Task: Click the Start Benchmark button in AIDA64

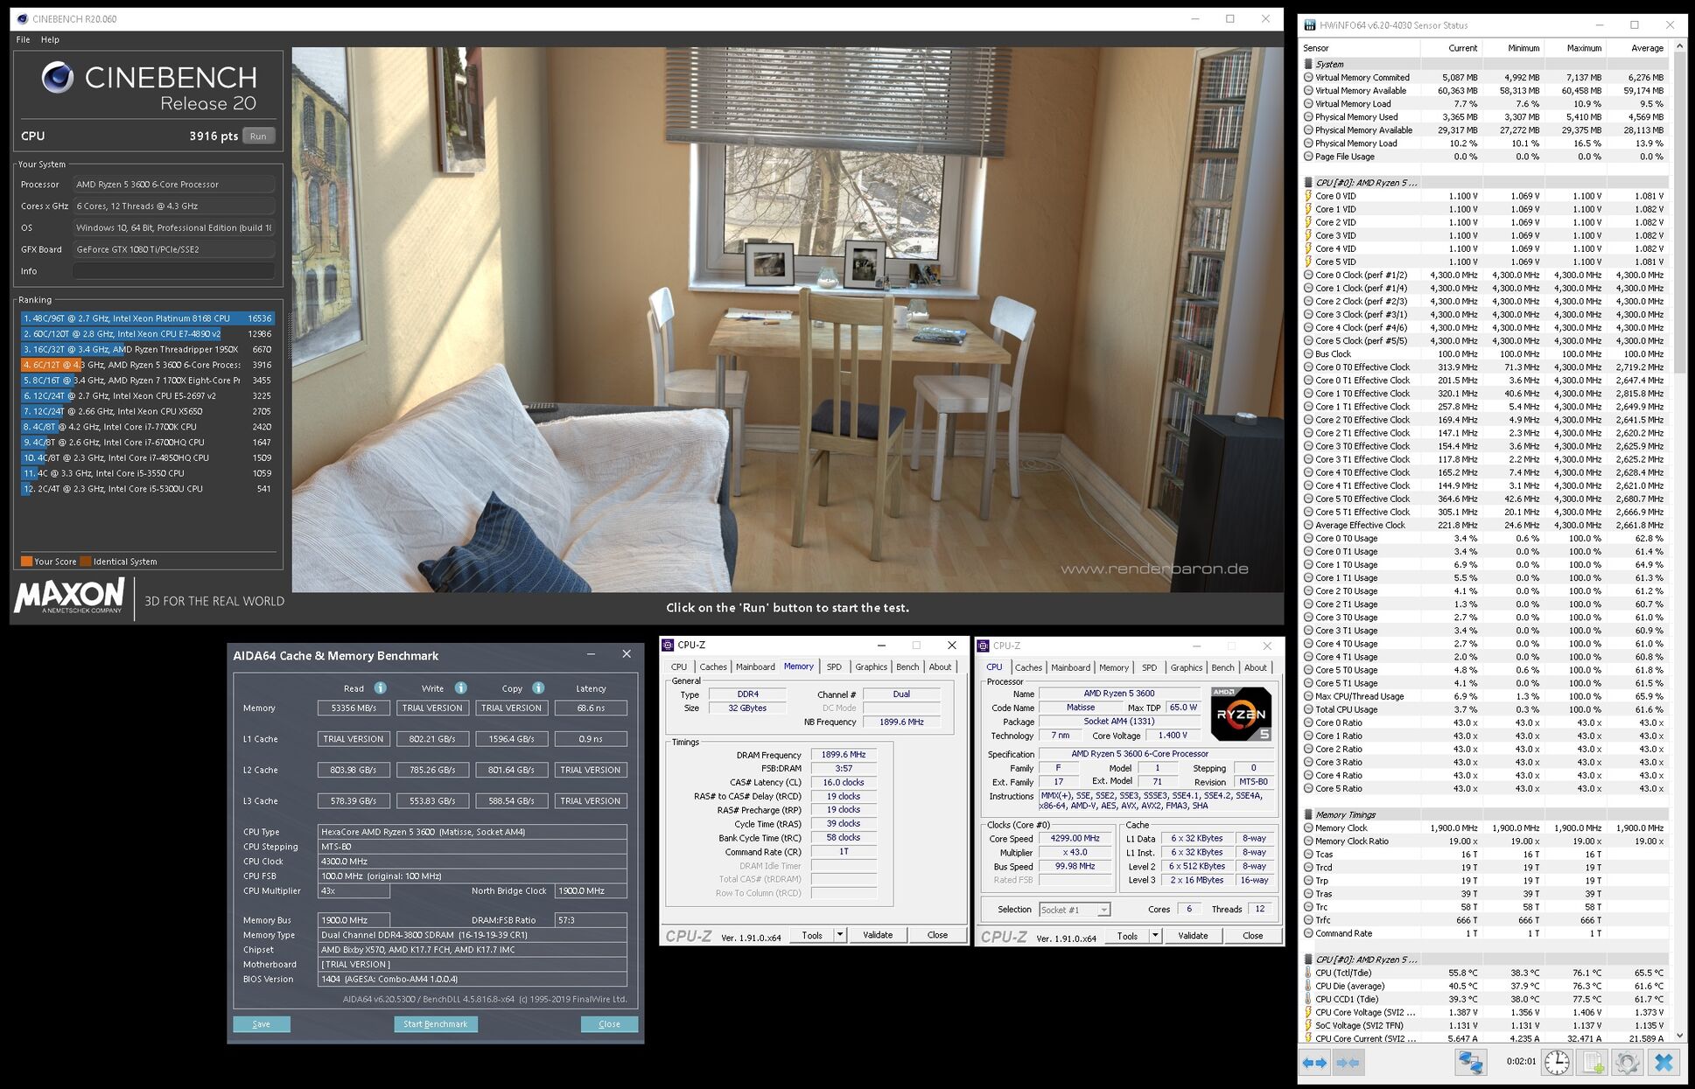Action: coord(435,1023)
